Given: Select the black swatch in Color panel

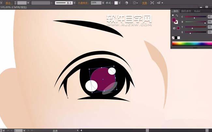Looking at the screenshot, I should click(176, 38).
